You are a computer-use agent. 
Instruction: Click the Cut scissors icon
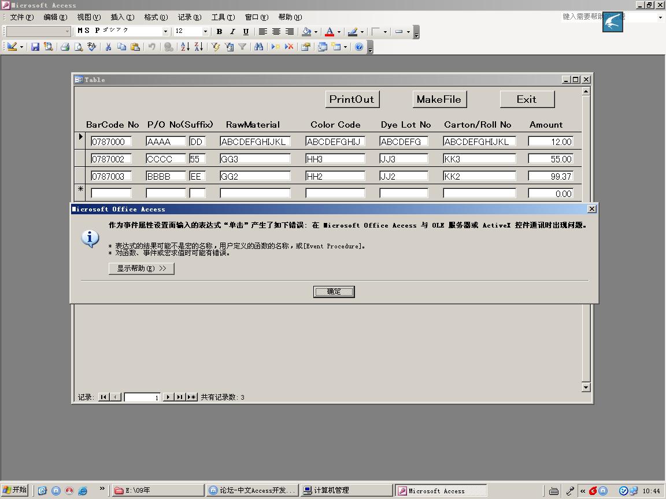tap(108, 47)
